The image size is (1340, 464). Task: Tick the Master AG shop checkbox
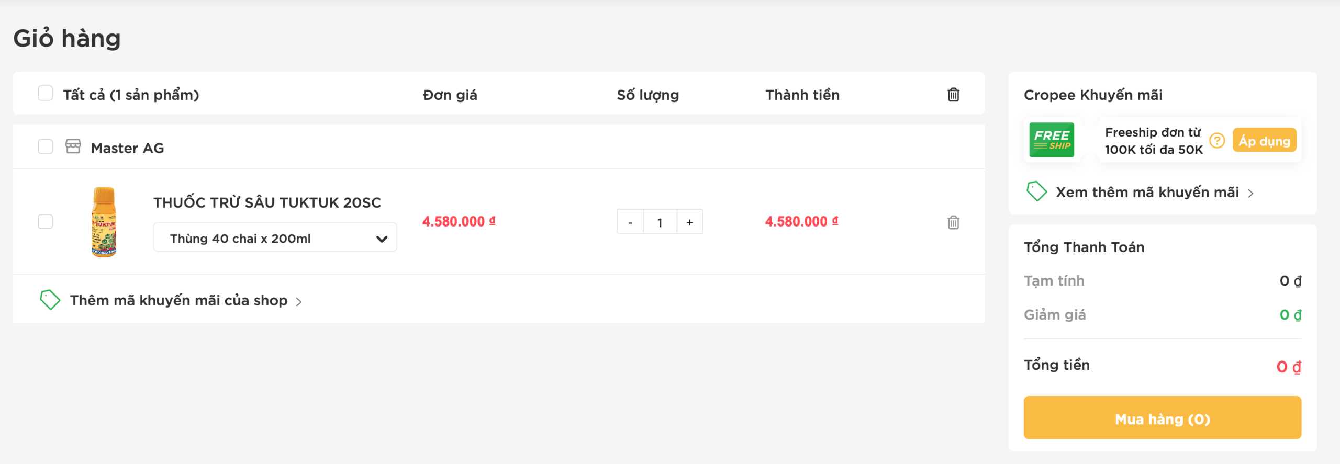point(46,146)
